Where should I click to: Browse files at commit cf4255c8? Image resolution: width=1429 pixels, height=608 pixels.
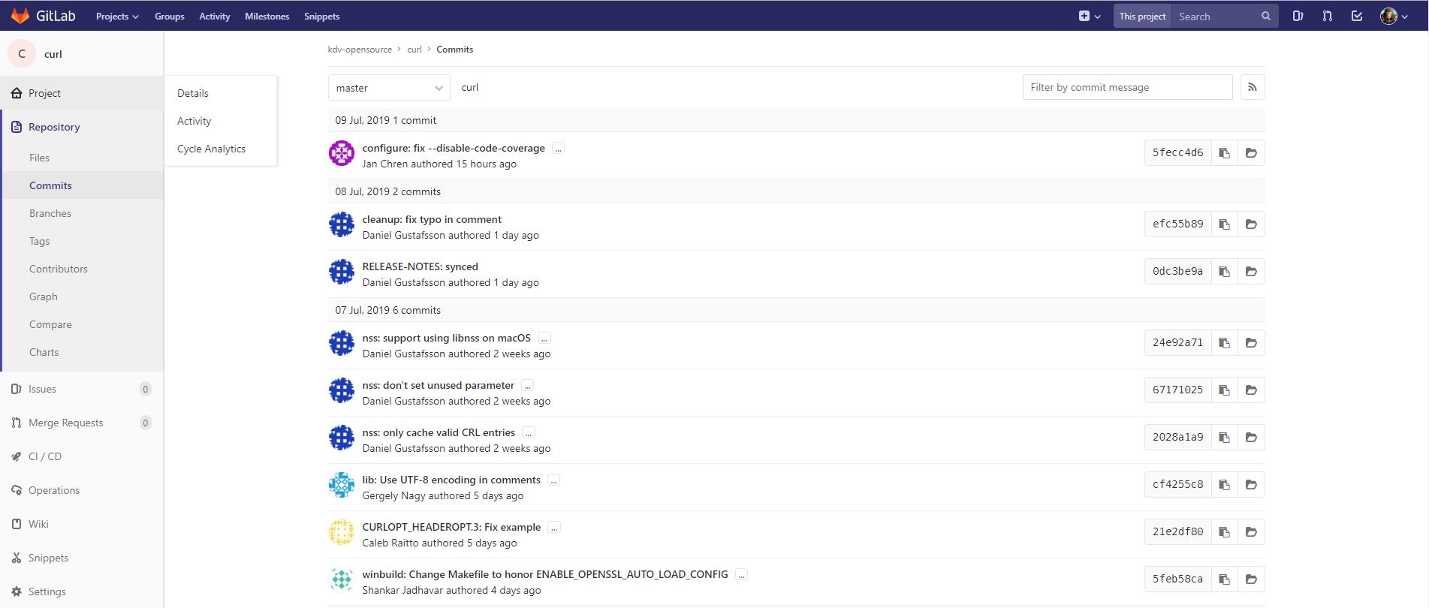pyautogui.click(x=1251, y=484)
